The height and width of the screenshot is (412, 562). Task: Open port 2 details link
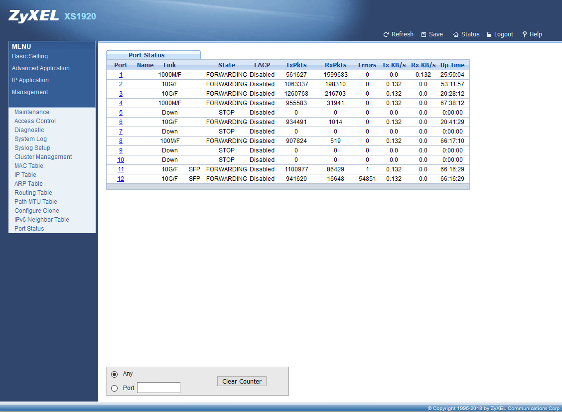point(121,84)
